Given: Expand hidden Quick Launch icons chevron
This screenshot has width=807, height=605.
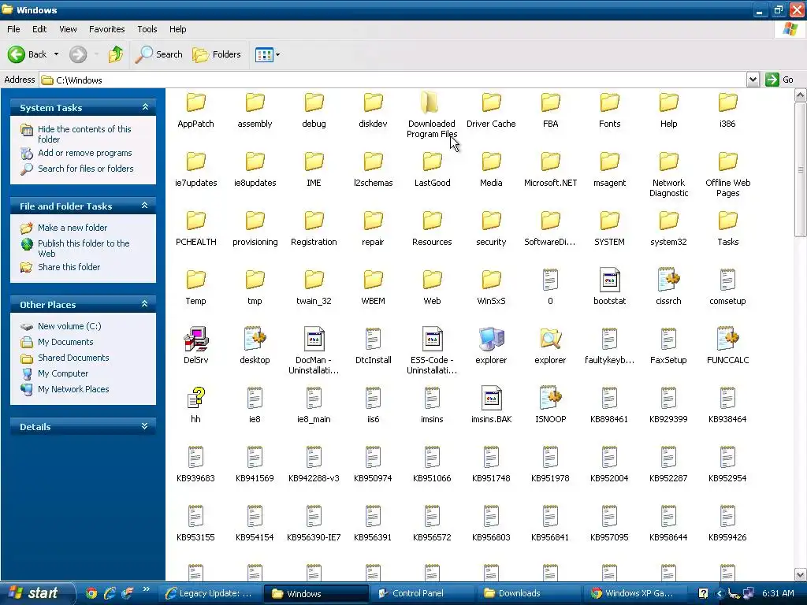Looking at the screenshot, I should (146, 589).
